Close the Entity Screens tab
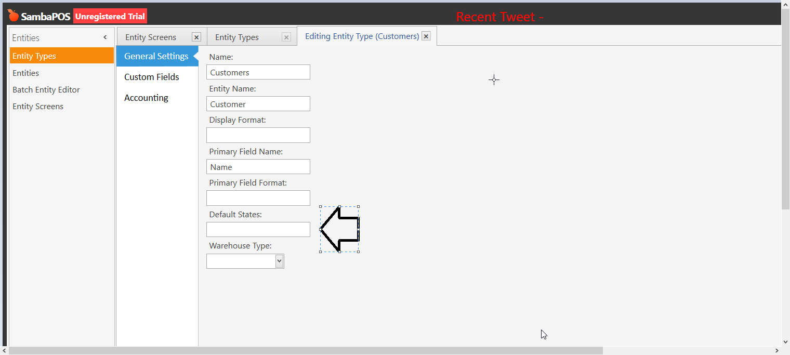Viewport: 790px width, 355px height. pos(196,37)
